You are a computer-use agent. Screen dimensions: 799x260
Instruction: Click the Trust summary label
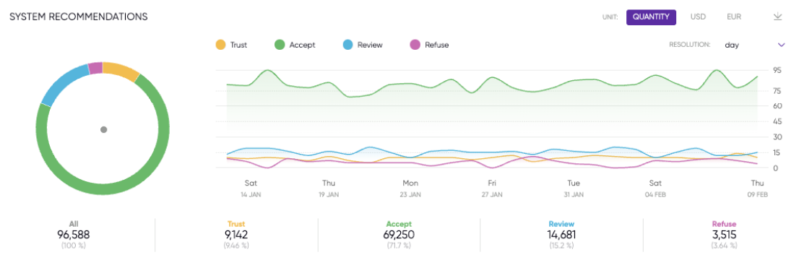[x=236, y=224]
